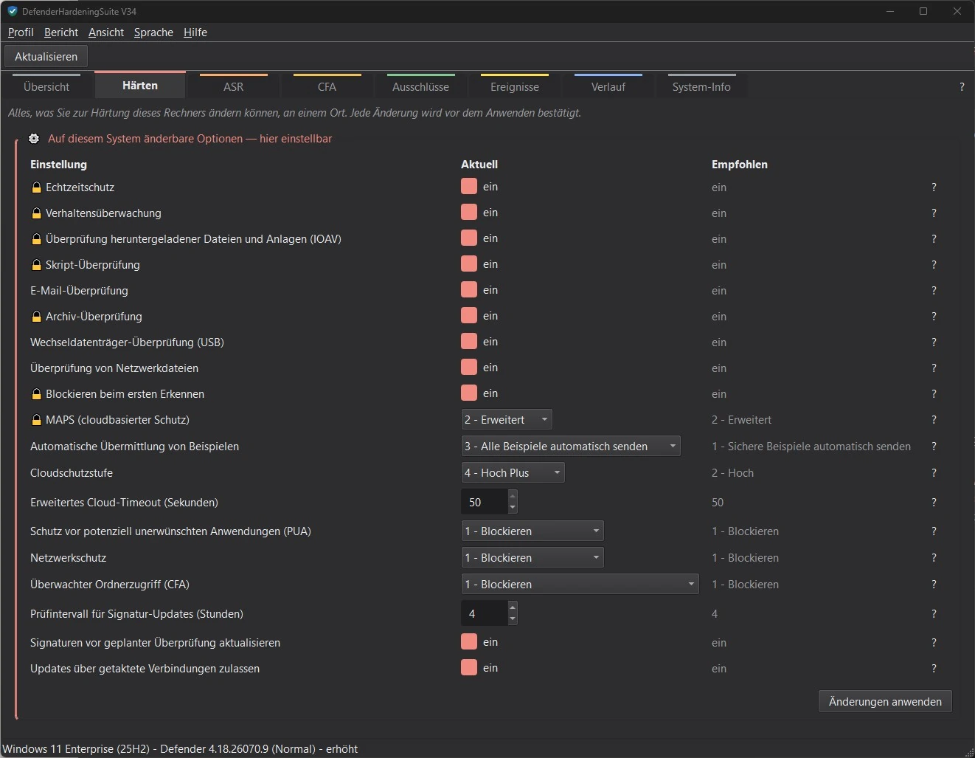Open help for MAPS cloudbasierter Schutz row

[934, 420]
